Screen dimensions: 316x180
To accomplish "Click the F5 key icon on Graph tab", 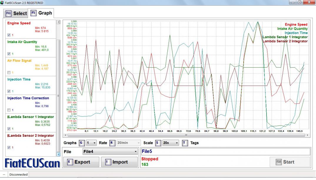I will [34, 13].
